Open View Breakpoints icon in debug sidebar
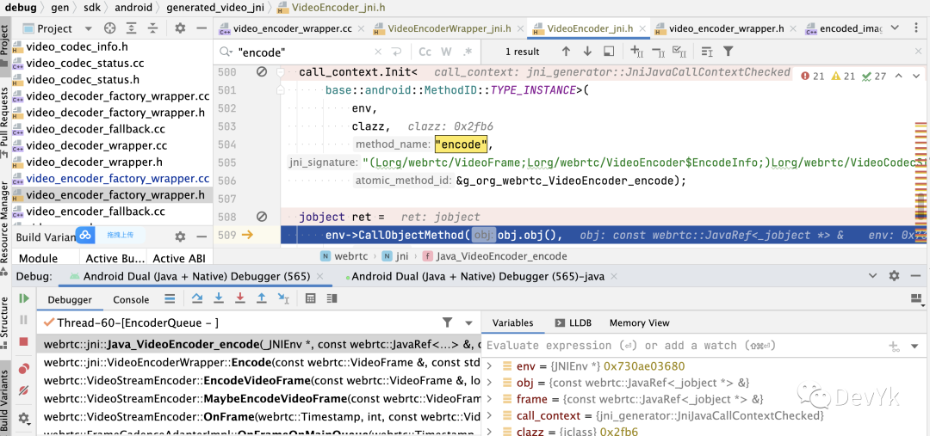Viewport: 930px width, 436px height. tap(24, 369)
